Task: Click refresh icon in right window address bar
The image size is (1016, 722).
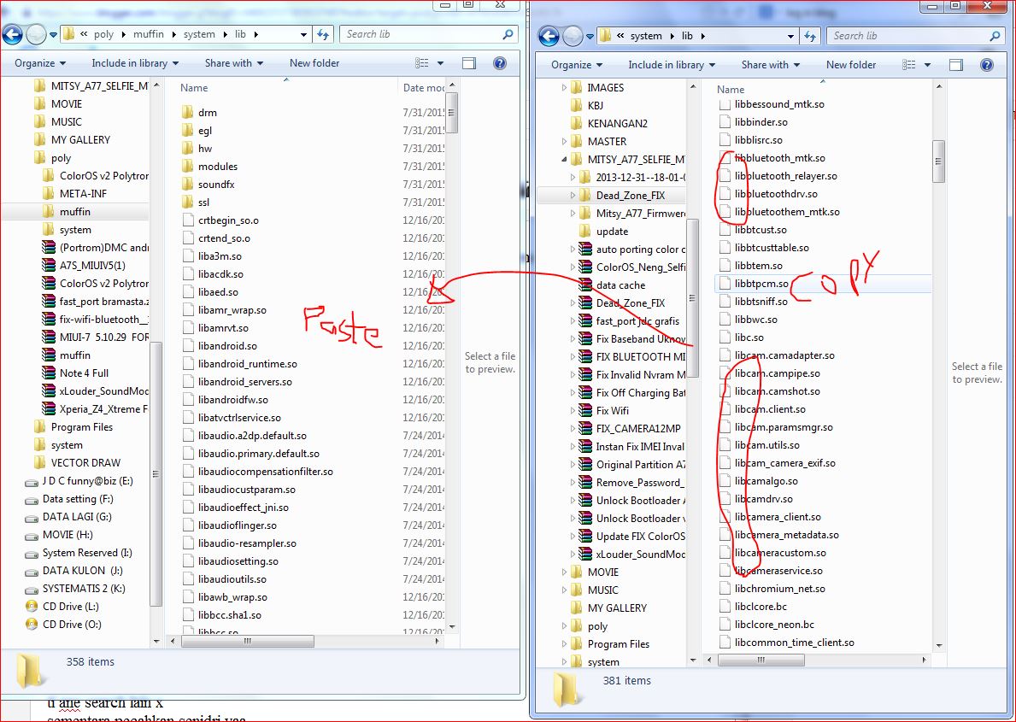Action: coord(810,36)
